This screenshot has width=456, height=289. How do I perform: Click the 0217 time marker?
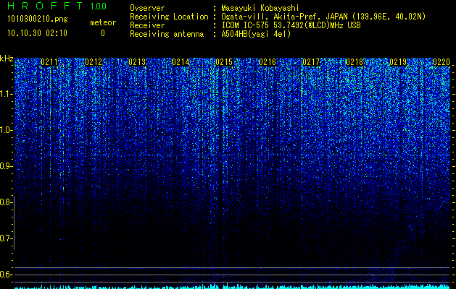[311, 62]
